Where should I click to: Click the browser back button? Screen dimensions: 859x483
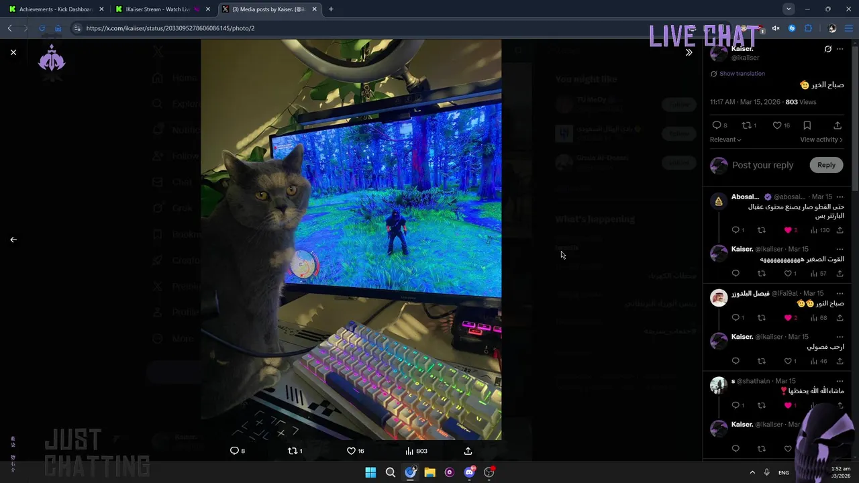(x=9, y=28)
